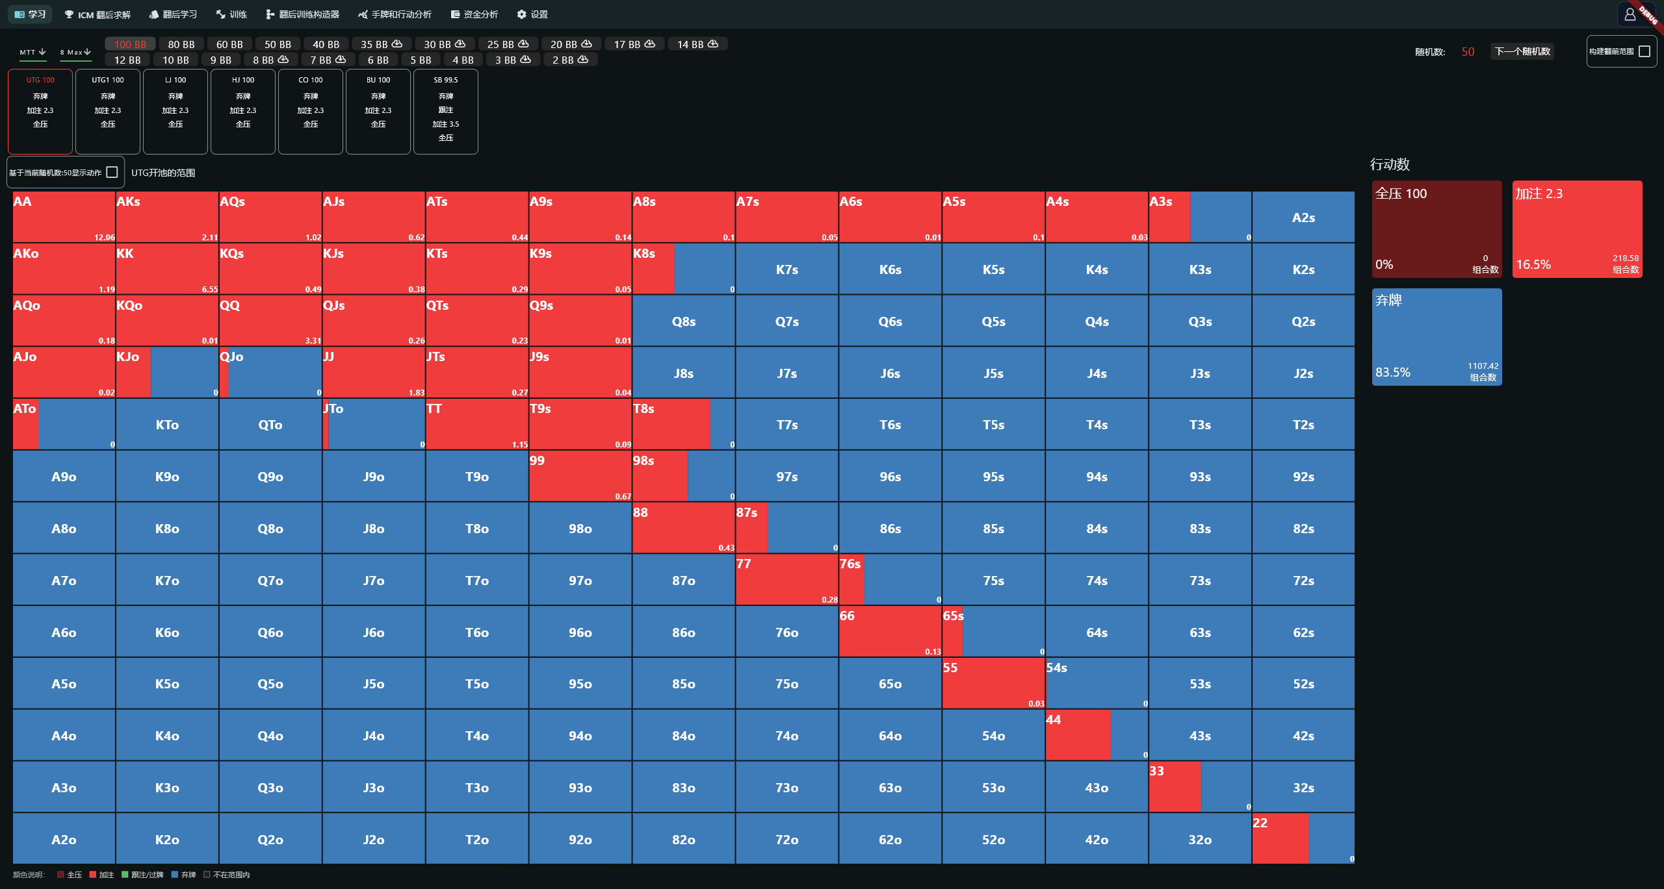Click 下一个随机数 button
The height and width of the screenshot is (889, 1664).
coord(1522,51)
